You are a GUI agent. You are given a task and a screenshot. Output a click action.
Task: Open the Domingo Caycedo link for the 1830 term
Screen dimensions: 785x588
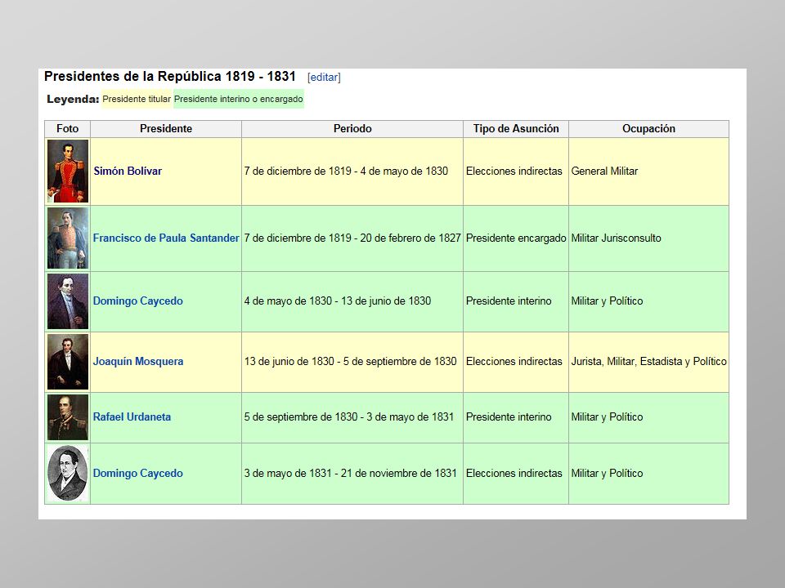pyautogui.click(x=138, y=301)
